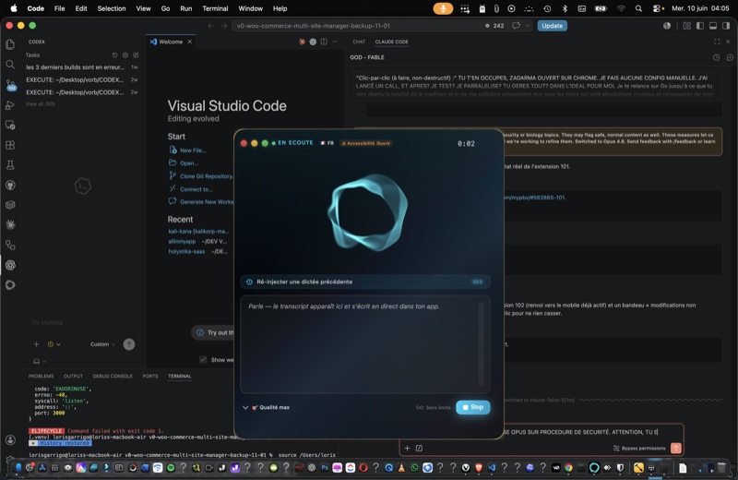738x480 pixels.
Task: Click the Codex Do anything input field
Action: pyautogui.click(x=82, y=323)
